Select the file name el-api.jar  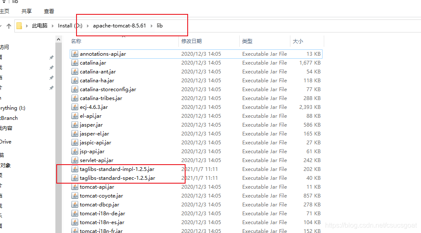point(91,116)
